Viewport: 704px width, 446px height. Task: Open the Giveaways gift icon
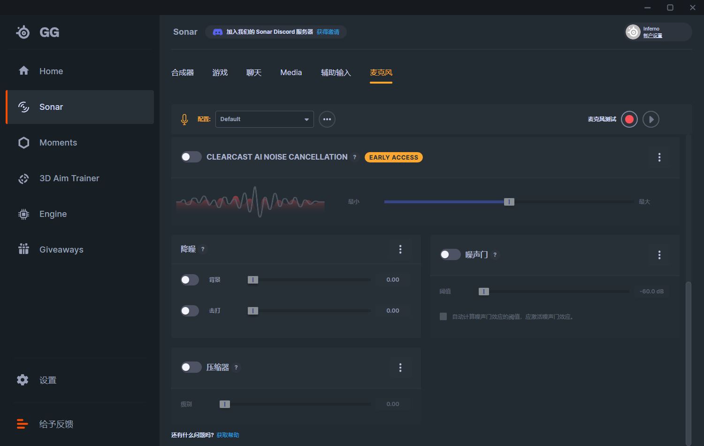coord(23,249)
